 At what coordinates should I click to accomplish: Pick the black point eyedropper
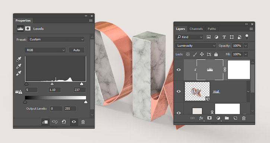(x=19, y=59)
